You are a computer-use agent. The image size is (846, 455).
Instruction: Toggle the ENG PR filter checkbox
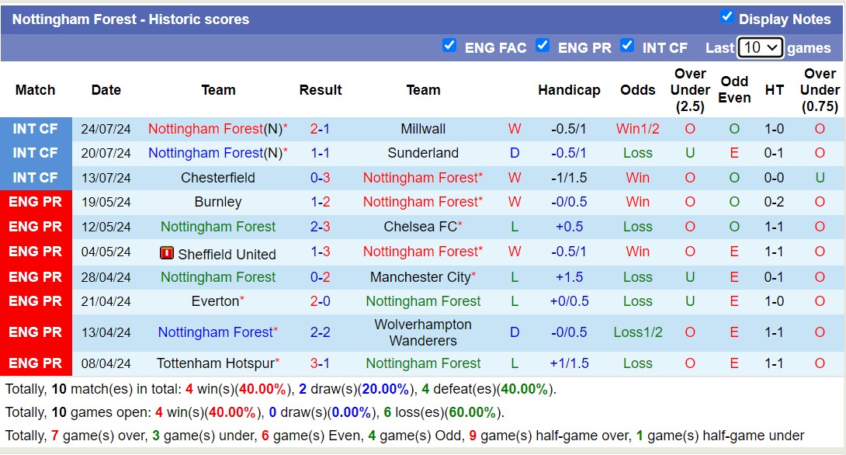tap(543, 46)
